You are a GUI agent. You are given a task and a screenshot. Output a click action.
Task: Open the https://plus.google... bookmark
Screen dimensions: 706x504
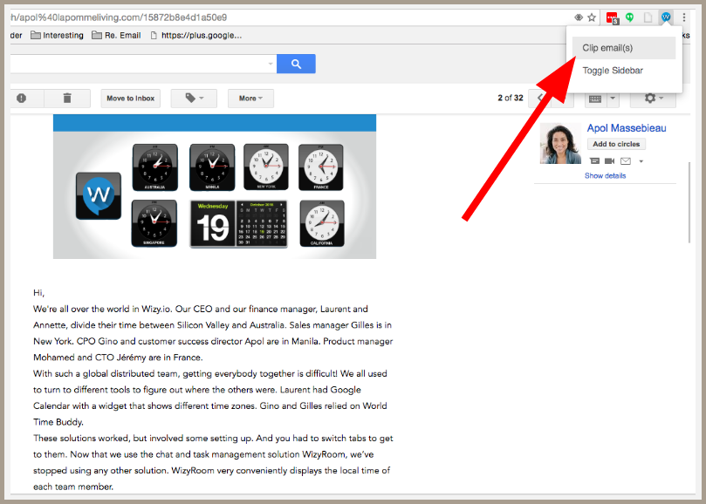coord(196,35)
